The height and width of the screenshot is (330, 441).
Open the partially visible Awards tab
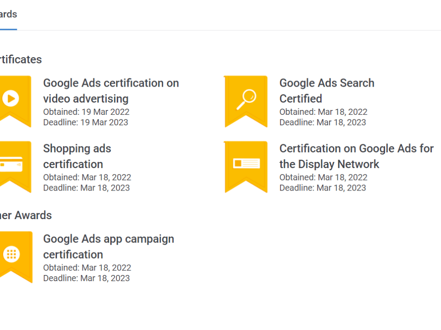click(8, 15)
